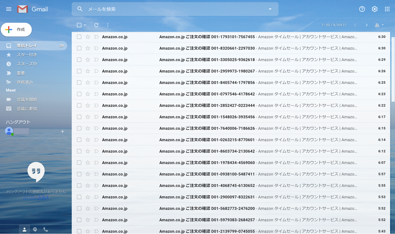This screenshot has width=395, height=234.
Task: Add a Hangouts contact with plus icon
Action: click(63, 131)
